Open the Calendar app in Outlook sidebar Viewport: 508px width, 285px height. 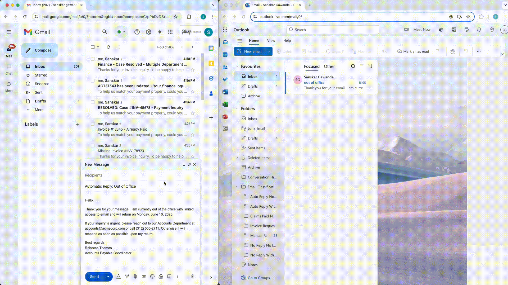225,55
